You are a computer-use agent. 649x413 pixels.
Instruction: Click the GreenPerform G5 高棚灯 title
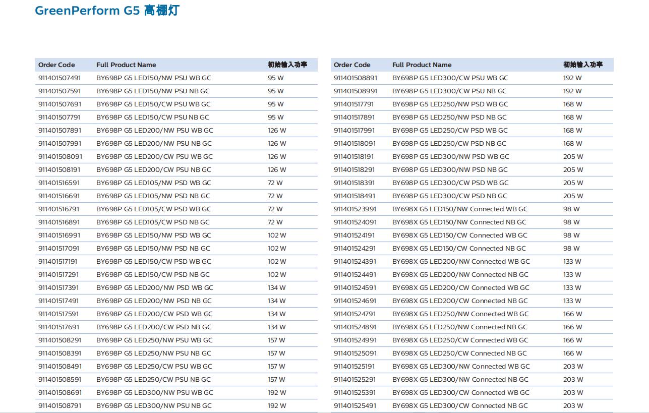(x=107, y=11)
